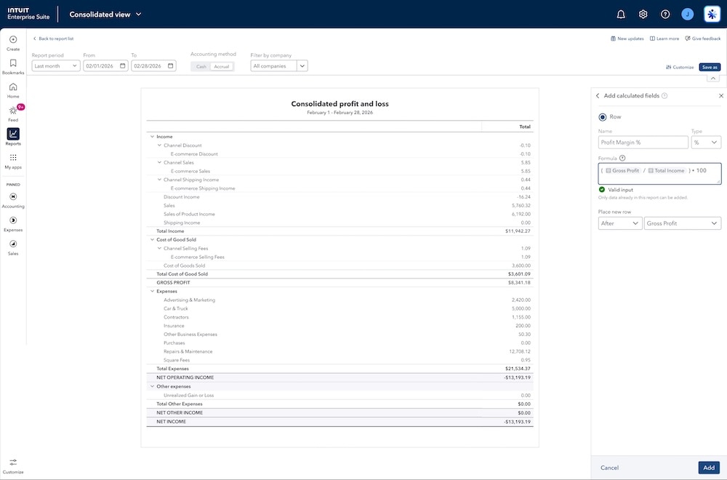Collapse Channel Sales group

pos(159,162)
